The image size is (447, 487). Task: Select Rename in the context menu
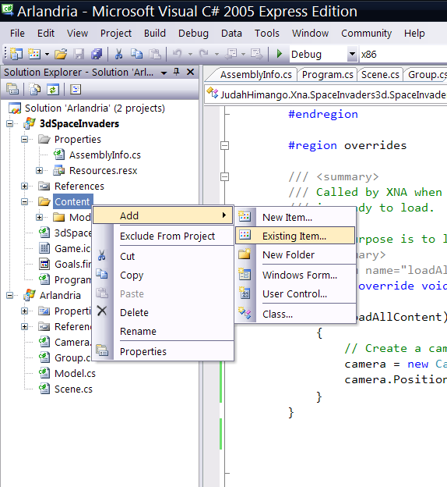163,331
